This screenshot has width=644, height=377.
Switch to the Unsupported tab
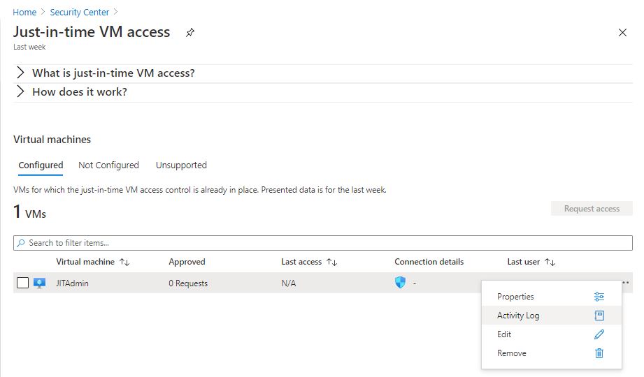181,165
